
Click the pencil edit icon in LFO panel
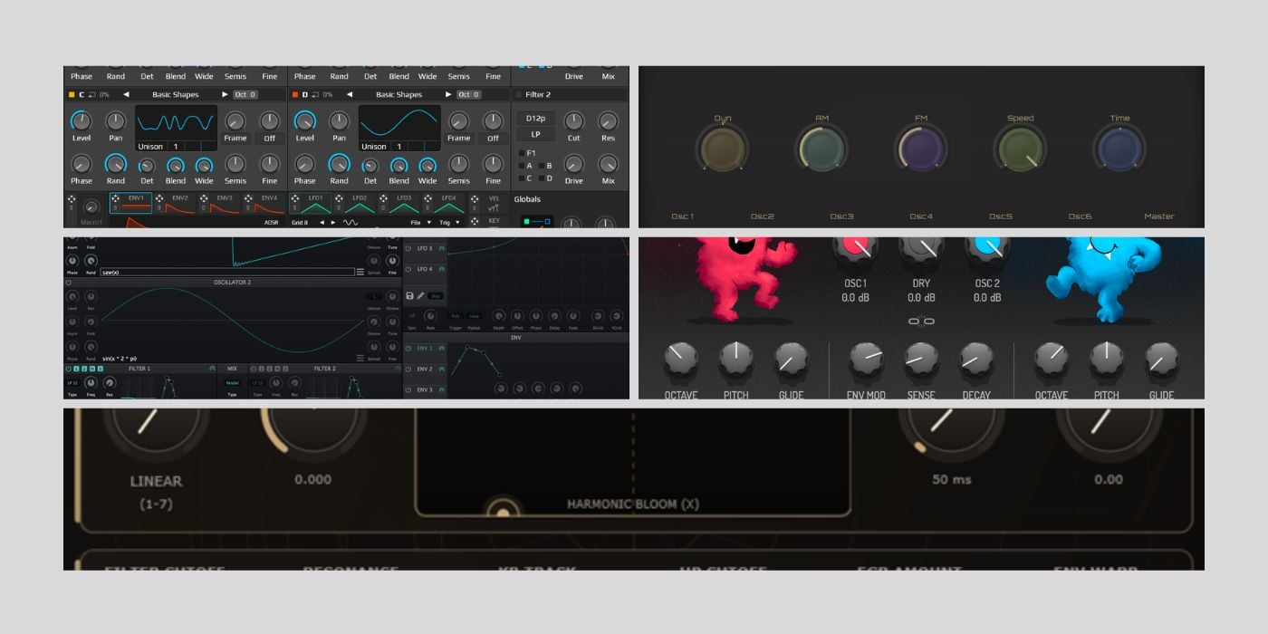click(421, 296)
